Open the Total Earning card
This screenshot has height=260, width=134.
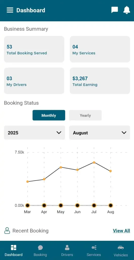[100, 81]
